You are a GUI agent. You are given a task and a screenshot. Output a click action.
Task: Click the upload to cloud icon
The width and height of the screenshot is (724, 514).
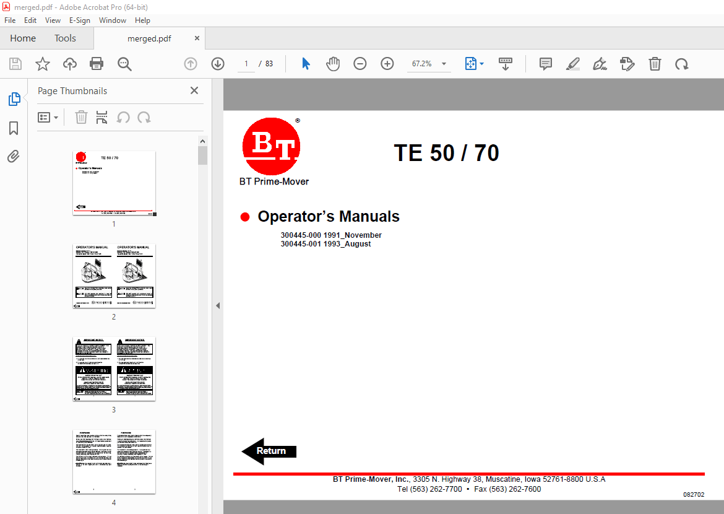point(70,64)
